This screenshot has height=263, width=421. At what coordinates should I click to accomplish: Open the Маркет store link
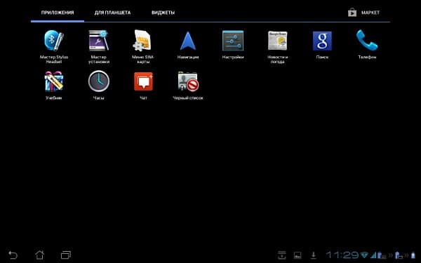pos(363,13)
